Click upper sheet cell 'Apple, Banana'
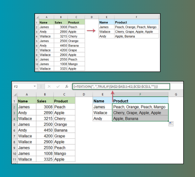 point(136,36)
